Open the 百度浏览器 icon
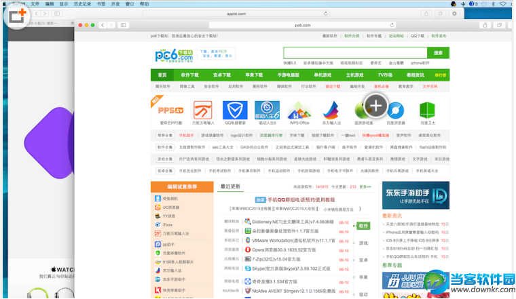 [x=396, y=111]
